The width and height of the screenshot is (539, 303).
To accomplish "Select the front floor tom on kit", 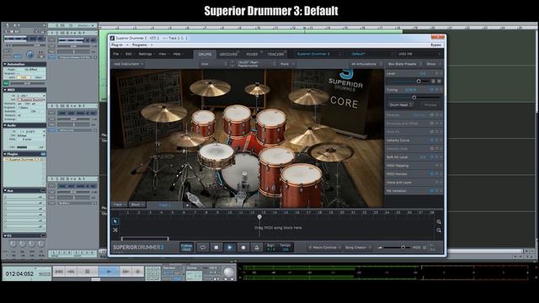I will tap(302, 185).
